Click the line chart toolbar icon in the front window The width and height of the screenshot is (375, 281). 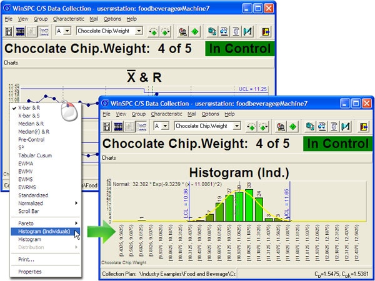pos(142,126)
